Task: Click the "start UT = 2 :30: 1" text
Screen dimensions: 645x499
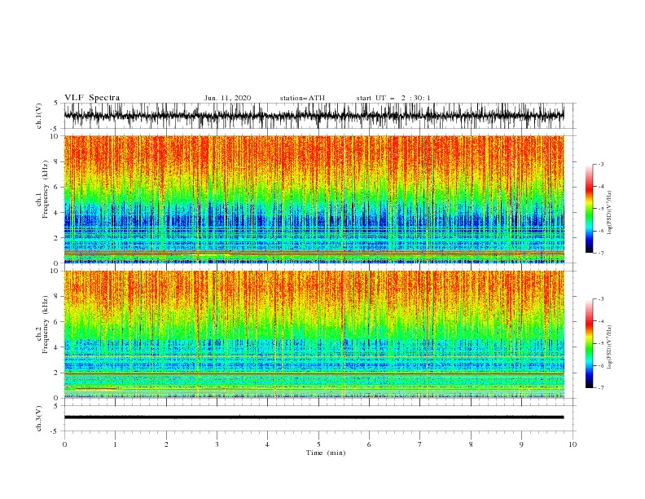Action: 393,98
